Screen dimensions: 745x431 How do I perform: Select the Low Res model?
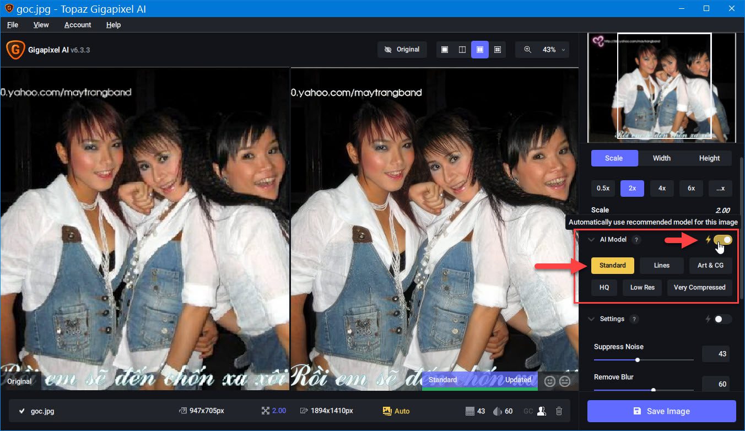[643, 288]
